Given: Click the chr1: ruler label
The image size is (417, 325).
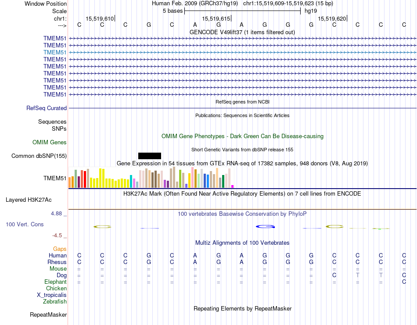Looking at the screenshot, I should (x=60, y=18).
